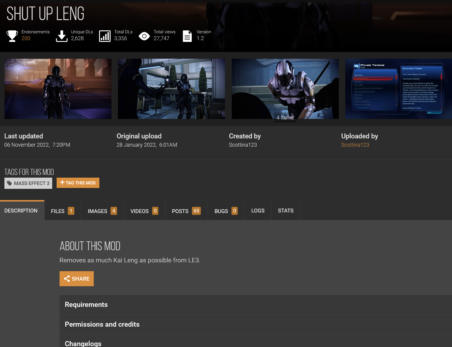The height and width of the screenshot is (347, 452).
Task: Click the 'Uploaded by' label
Action: 360,136
